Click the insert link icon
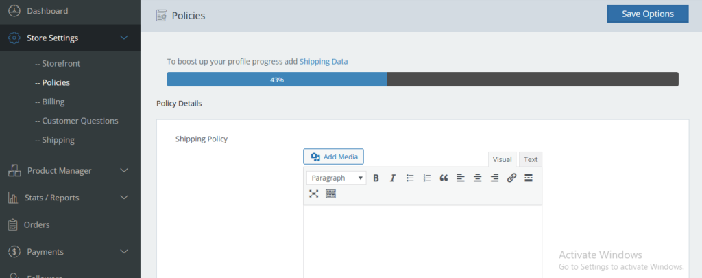 [511, 178]
